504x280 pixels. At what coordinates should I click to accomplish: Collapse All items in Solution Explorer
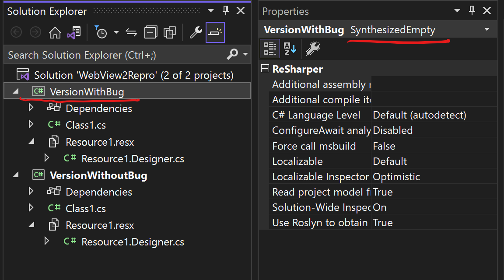tap(150, 32)
